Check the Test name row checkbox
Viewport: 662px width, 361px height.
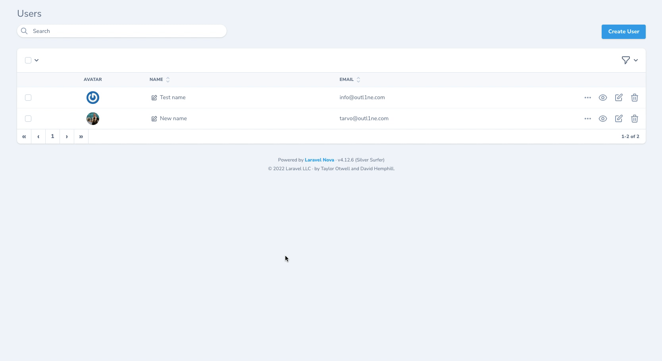pyautogui.click(x=28, y=98)
